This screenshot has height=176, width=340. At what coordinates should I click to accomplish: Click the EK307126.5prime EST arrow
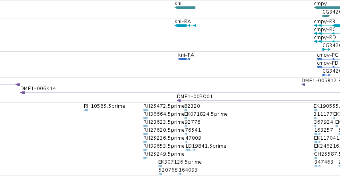pyautogui.click(x=160, y=166)
